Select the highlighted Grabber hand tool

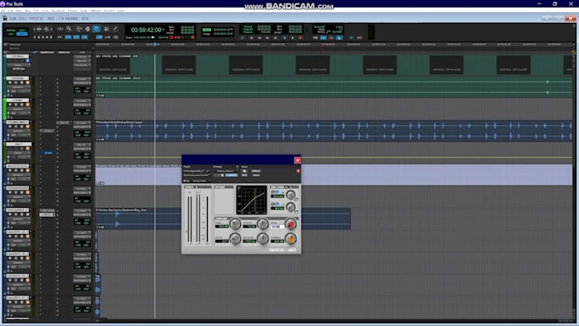[96, 29]
